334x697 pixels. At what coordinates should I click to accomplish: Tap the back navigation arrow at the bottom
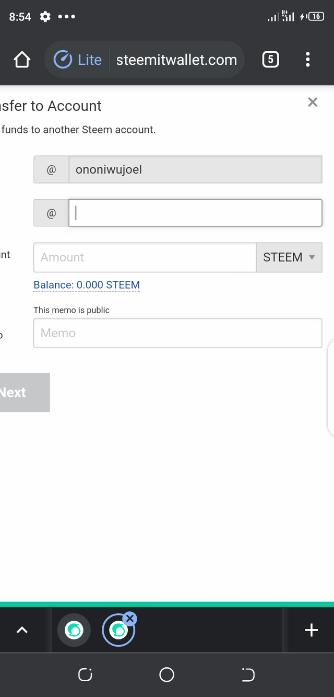[248, 675]
